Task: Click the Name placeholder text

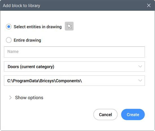Action: [x=13, y=52]
